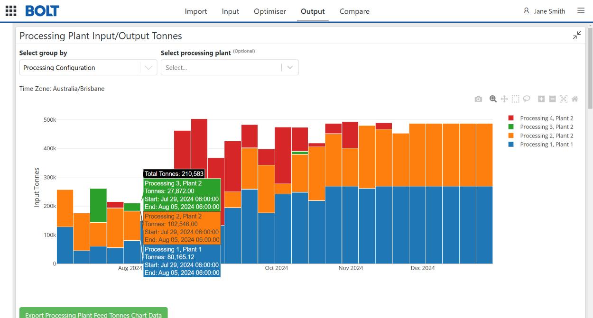Collapse the chart panel using shrink icon
Viewport: 593px width, 318px height.
pyautogui.click(x=577, y=35)
